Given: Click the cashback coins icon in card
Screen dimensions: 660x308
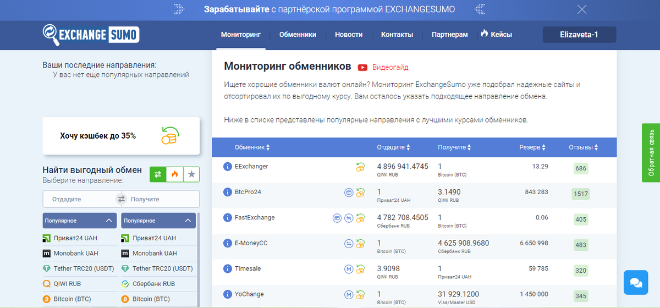Looking at the screenshot, I should 170,135.
